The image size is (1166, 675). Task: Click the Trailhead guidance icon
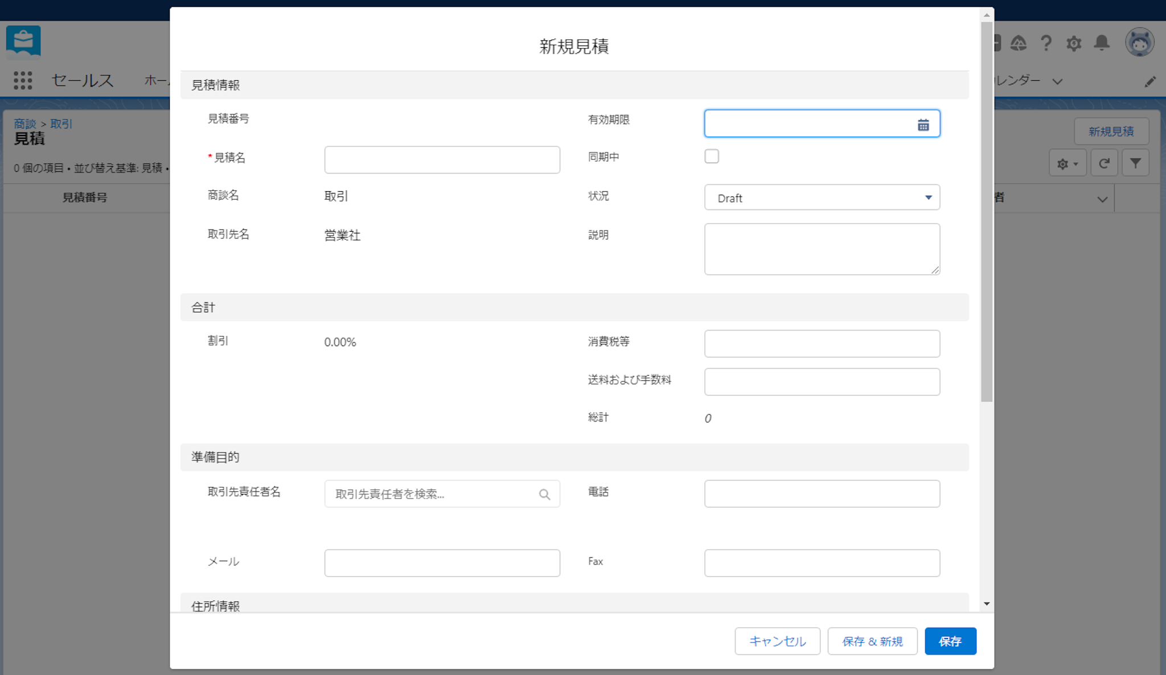(x=1018, y=43)
